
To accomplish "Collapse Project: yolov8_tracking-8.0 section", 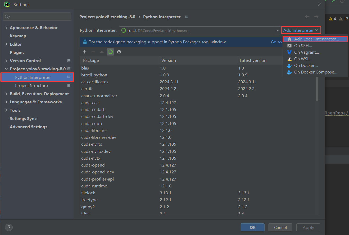I will pyautogui.click(x=6, y=69).
